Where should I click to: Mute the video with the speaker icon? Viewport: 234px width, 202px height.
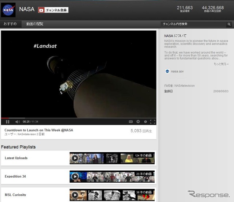[x=18, y=122]
